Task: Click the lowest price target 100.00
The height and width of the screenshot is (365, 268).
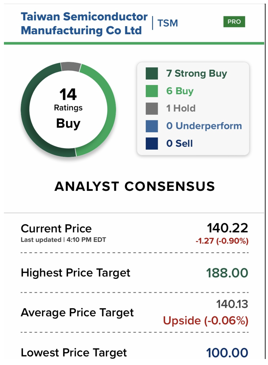Action: tap(227, 352)
